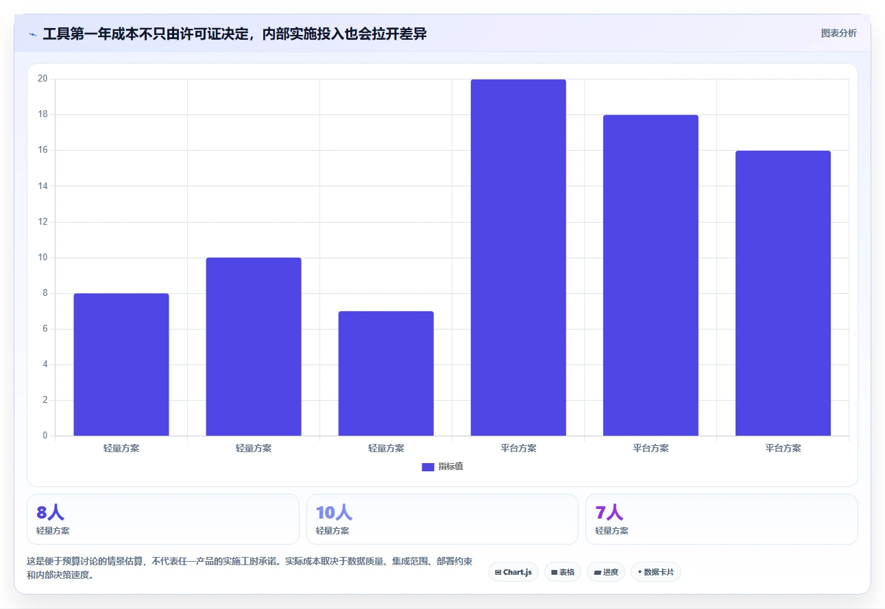This screenshot has height=609, width=885.
Task: Click the footnote starting with 这是便于预算讨论
Action: 250,568
